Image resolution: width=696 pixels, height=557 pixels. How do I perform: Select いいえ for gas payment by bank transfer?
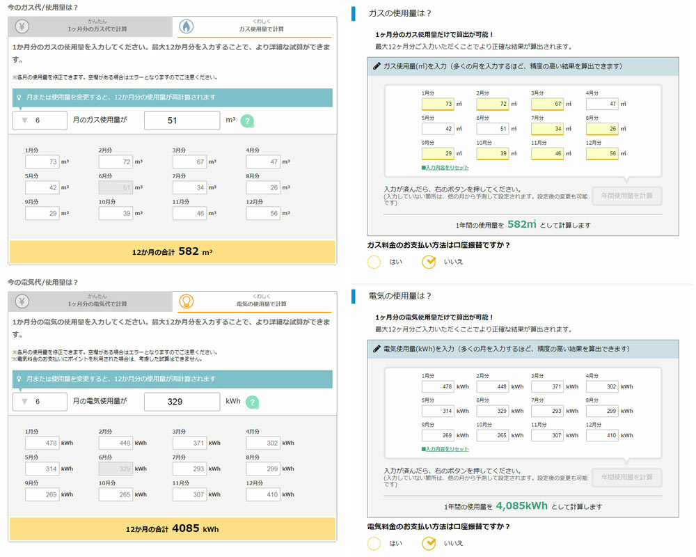click(429, 262)
